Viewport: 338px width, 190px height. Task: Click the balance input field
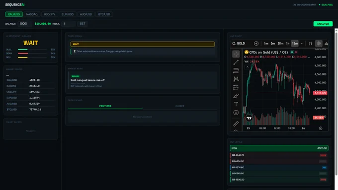pos(24,24)
